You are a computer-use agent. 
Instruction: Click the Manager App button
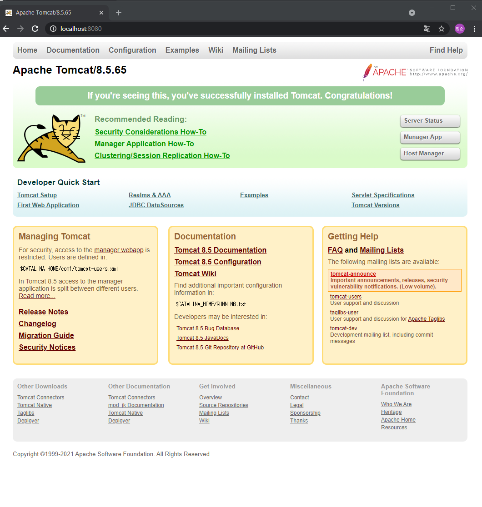430,137
